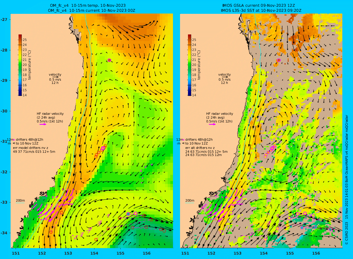Click the '14' color bar label in OM_fc_v4 map

25,95
